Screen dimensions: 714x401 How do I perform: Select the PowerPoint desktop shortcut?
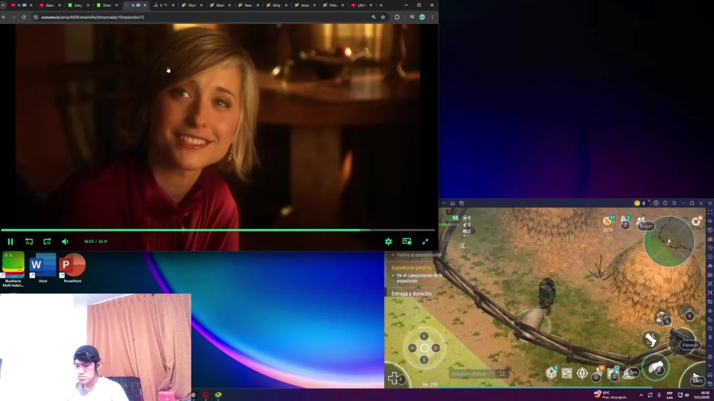pos(73,268)
